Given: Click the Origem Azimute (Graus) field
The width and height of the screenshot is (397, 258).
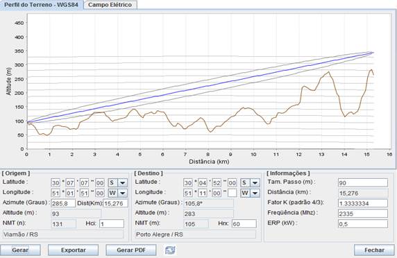Looking at the screenshot, I should pyautogui.click(x=63, y=203).
